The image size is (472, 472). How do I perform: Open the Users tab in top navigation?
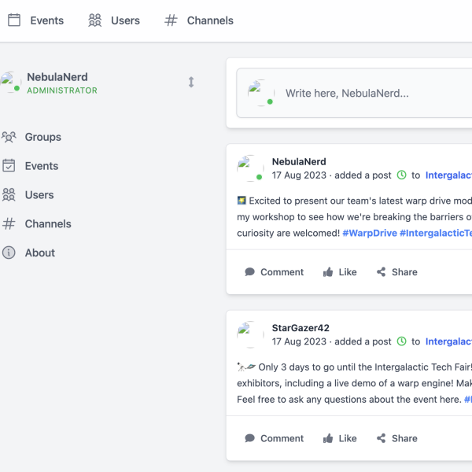[x=114, y=20]
